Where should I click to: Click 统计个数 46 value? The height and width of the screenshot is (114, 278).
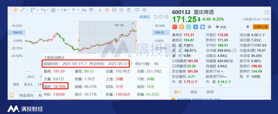(156, 64)
